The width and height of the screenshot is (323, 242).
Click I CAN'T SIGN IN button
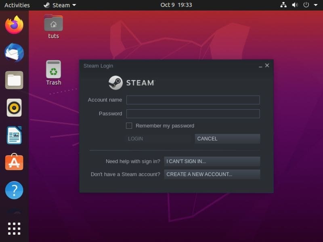[212, 161]
